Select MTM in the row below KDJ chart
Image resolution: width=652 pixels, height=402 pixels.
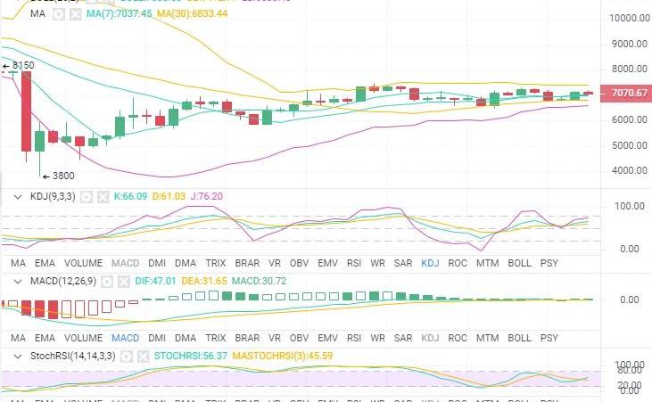coord(487,263)
